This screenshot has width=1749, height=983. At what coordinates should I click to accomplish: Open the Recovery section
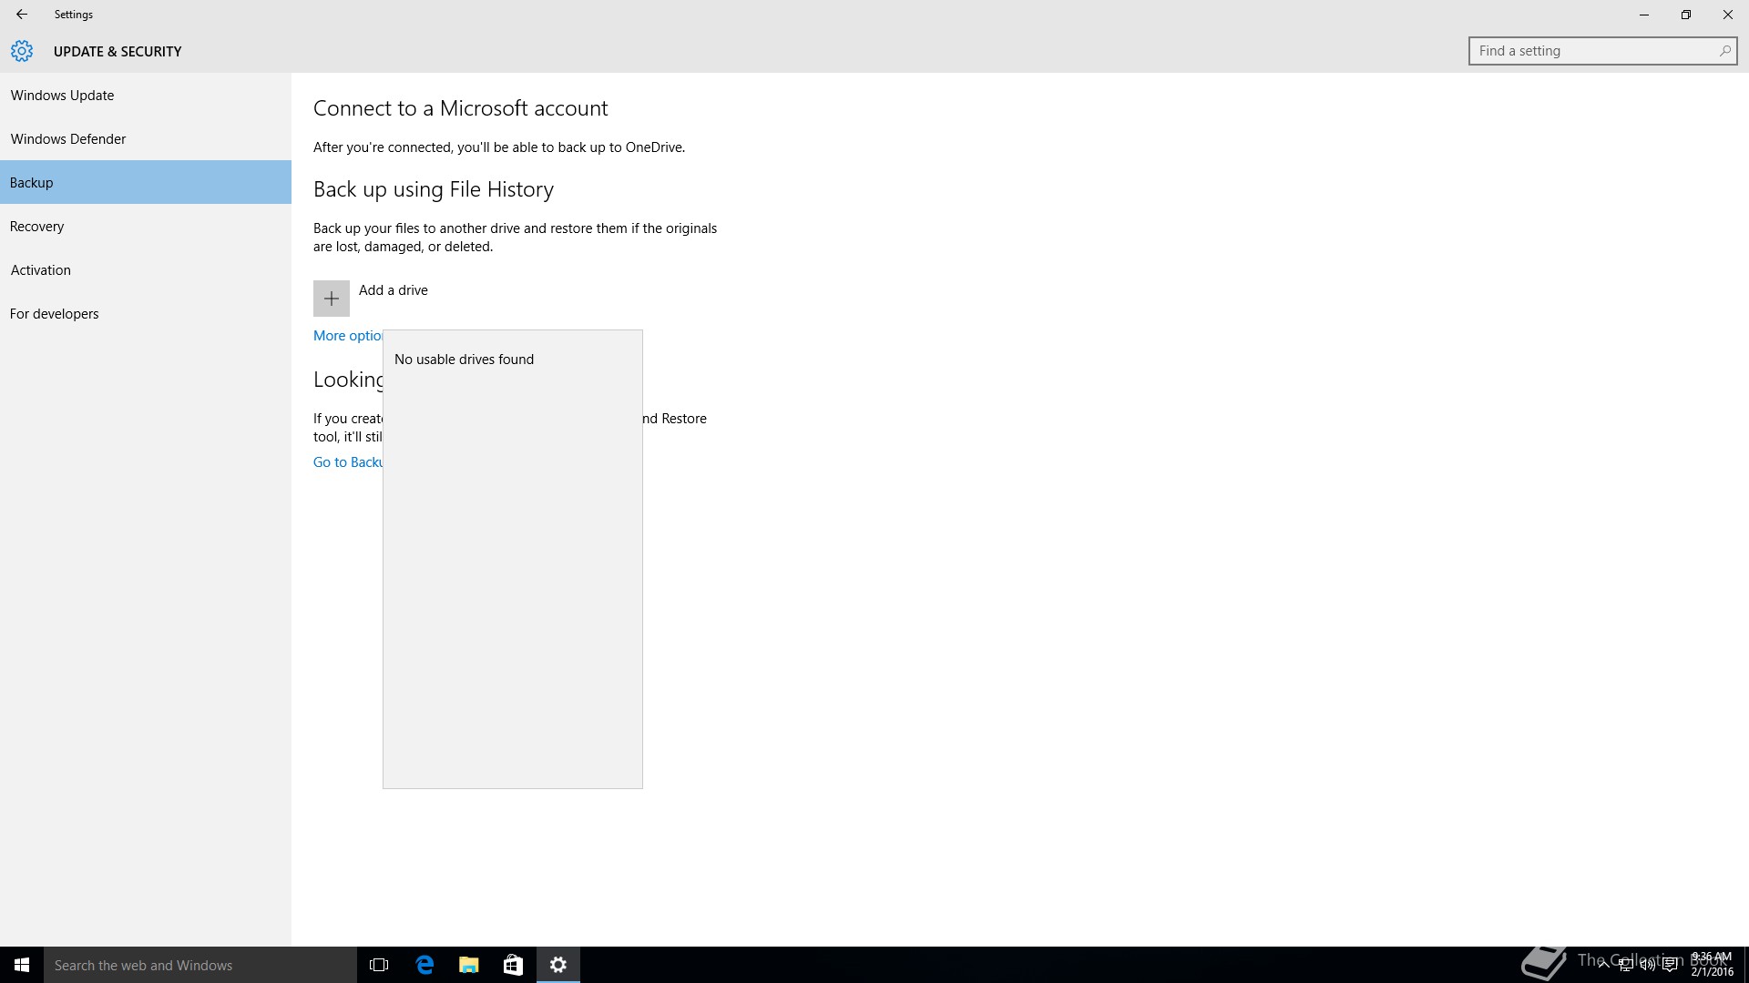(x=146, y=227)
